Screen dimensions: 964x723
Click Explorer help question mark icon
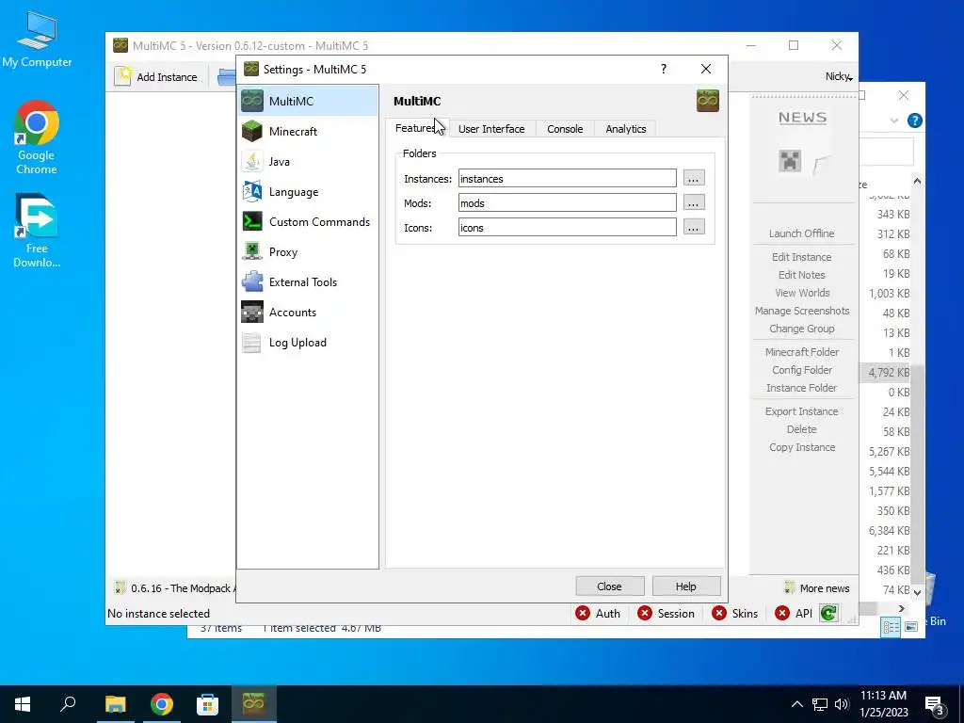pos(914,120)
